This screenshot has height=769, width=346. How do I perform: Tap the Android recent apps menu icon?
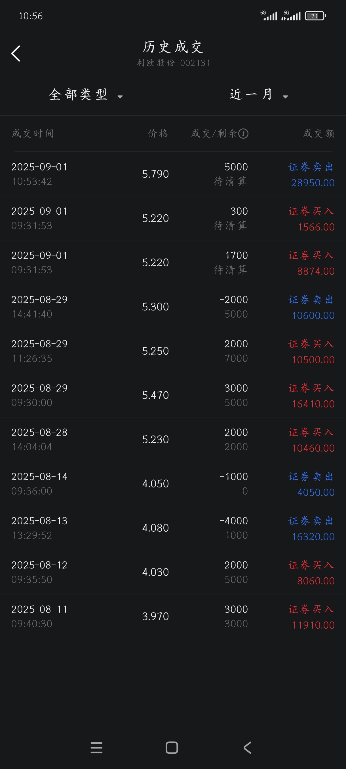[x=96, y=747]
